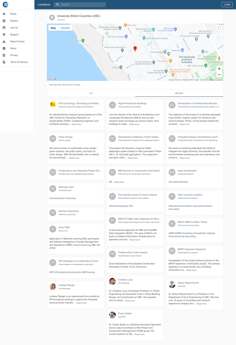
Task: Click Read more on Puyan Zadeh card
Action: (139, 334)
